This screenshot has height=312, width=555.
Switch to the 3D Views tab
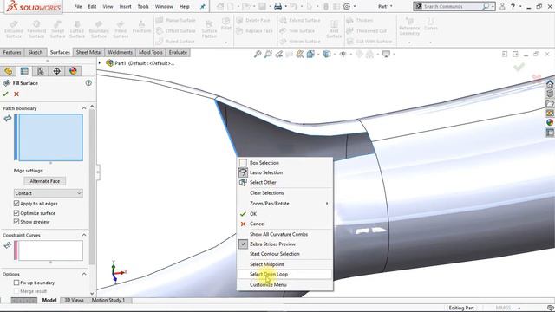(x=74, y=300)
